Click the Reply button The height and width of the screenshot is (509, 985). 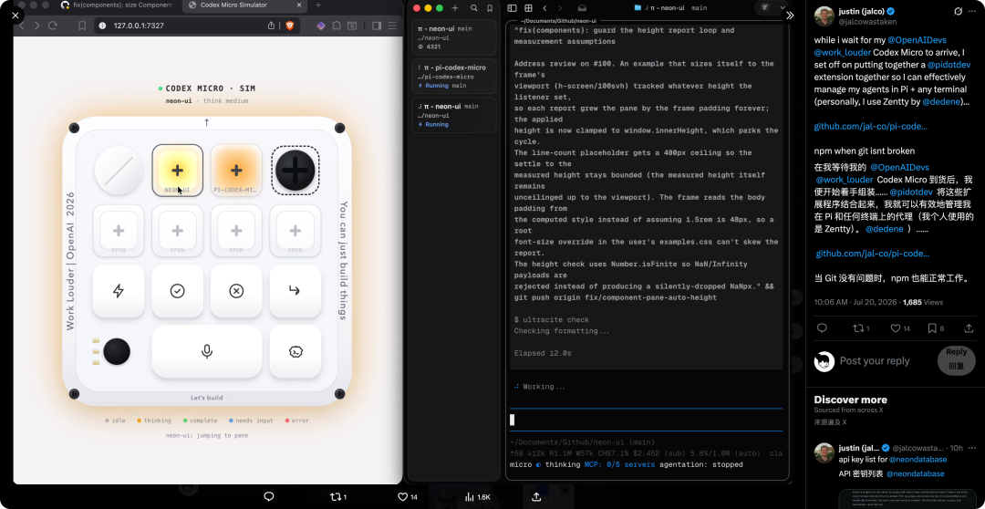coord(956,360)
